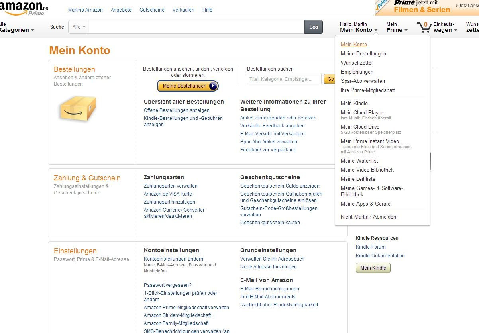Open Angebote in top navigation
The image size is (479, 333).
121,10
